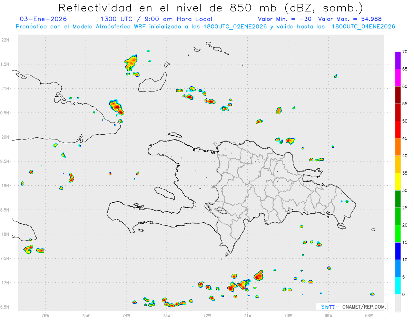
Task: Click the '70W' longitude label
Action: coord(288,315)
